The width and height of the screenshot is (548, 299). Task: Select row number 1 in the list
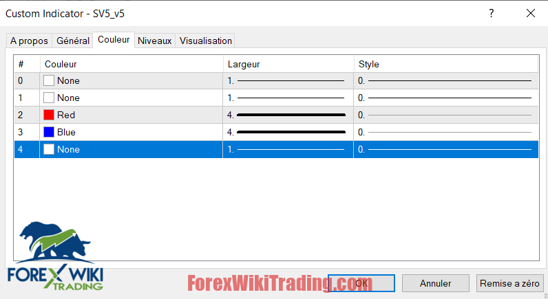coord(27,98)
